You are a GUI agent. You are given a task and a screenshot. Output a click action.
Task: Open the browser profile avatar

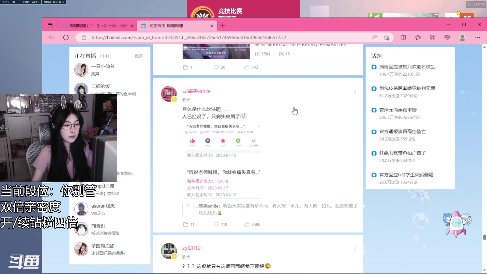pyautogui.click(x=462, y=38)
